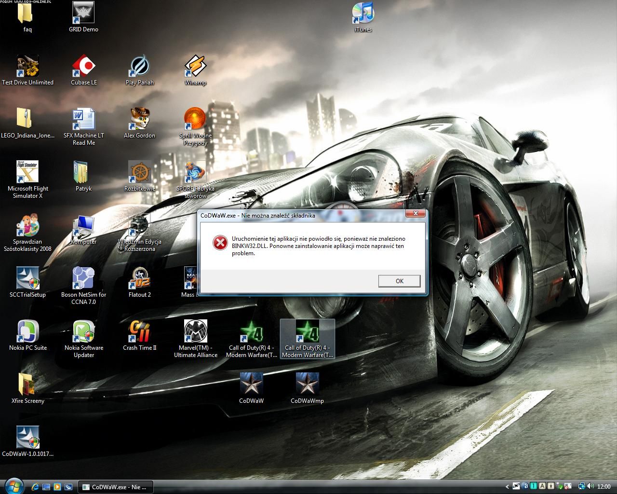Viewport: 617px width, 494px height.
Task: Open the Windows Start menu orb
Action: click(13, 485)
